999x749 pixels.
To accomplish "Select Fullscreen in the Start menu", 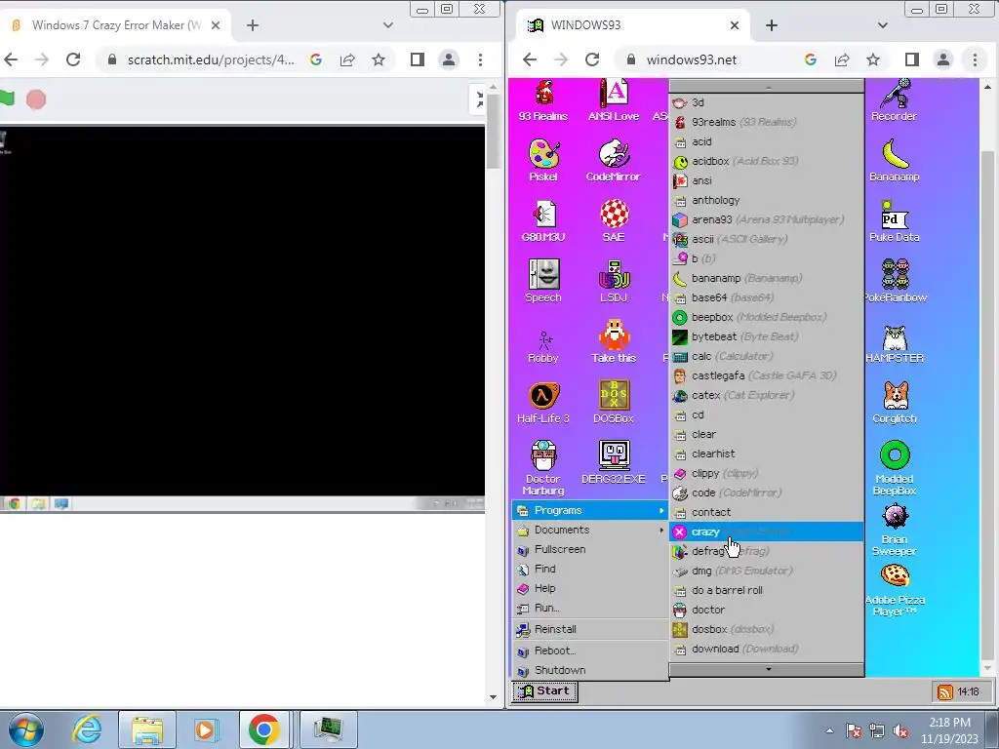I will (590, 549).
